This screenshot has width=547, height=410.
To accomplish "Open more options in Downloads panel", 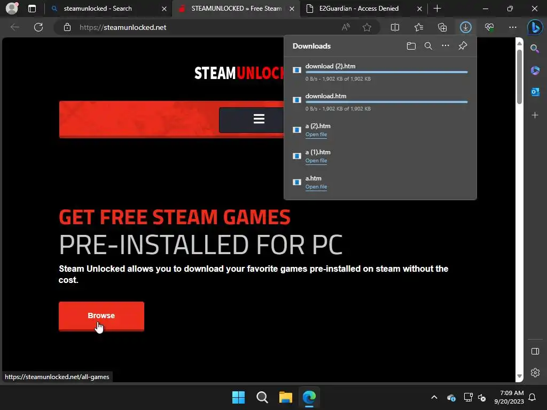I will coord(446,46).
